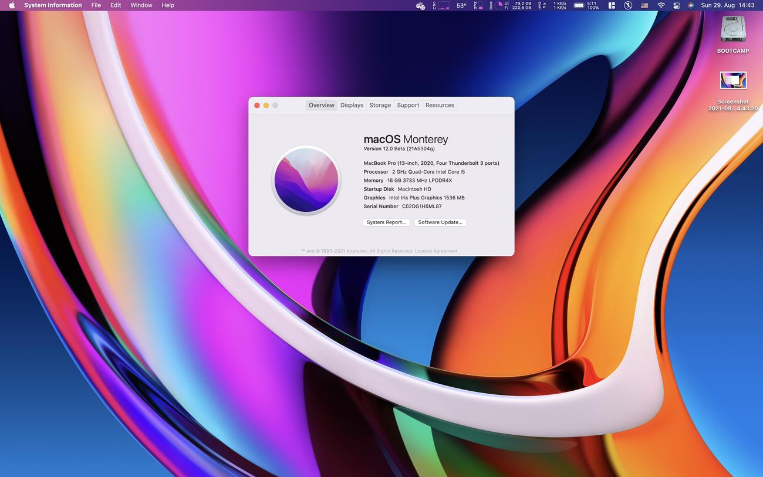This screenshot has width=763, height=477.
Task: Click the Siri icon in menu bar
Action: pos(691,5)
